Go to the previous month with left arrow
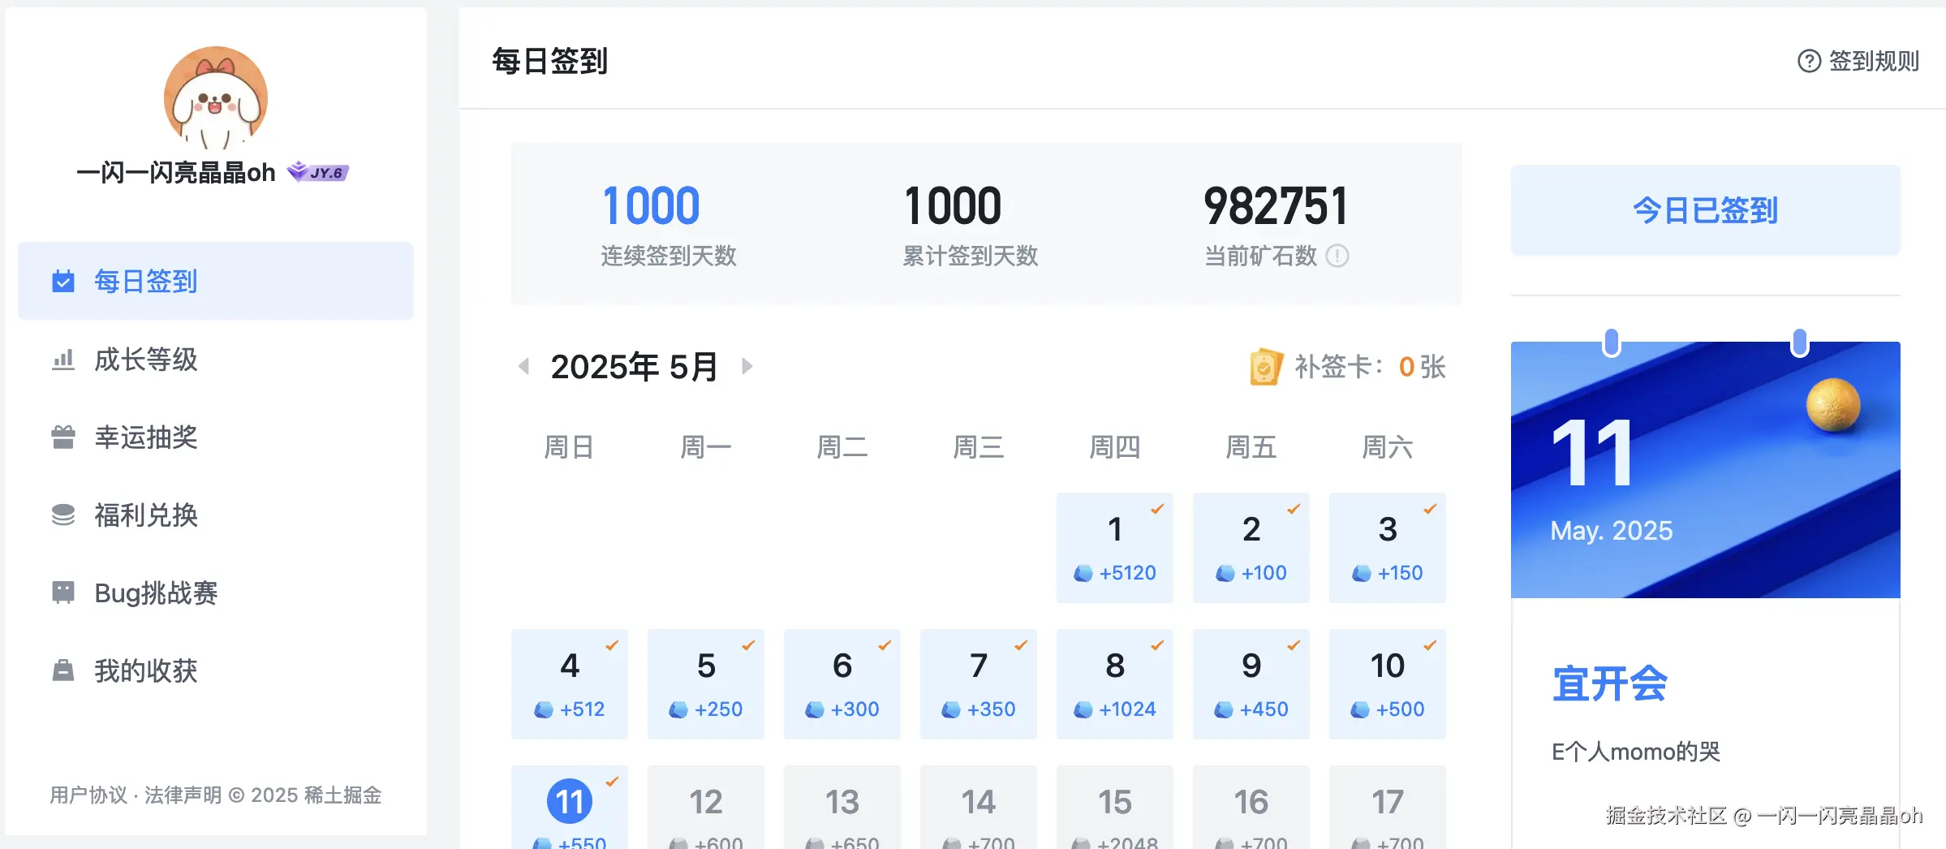Screen dimensions: 1946x849 point(523,367)
